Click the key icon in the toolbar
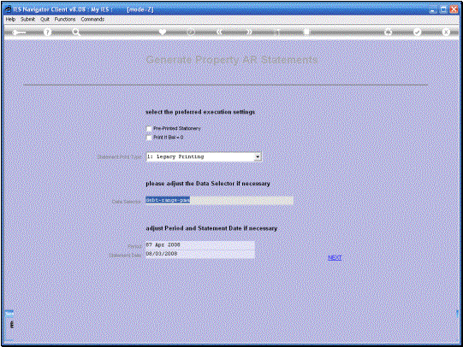Screen dimensions: 463x347 [x=19, y=32]
